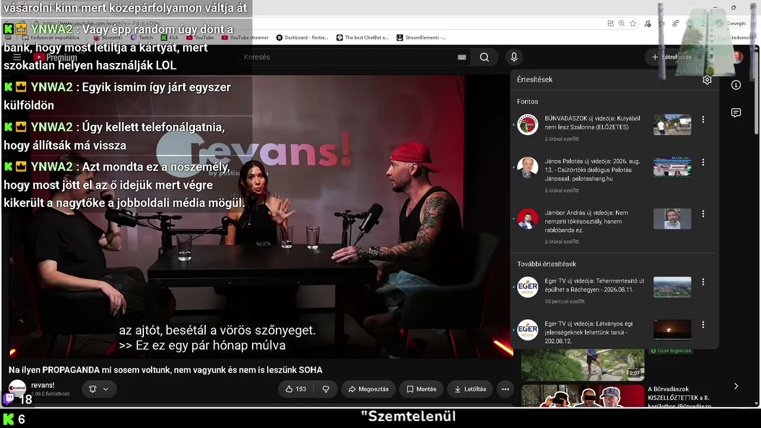Click thumbnail of Jámbor András notification video
Image resolution: width=761 pixels, height=428 pixels.
pos(672,219)
